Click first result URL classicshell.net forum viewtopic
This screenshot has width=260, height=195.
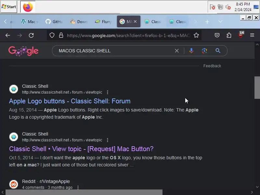point(62,92)
